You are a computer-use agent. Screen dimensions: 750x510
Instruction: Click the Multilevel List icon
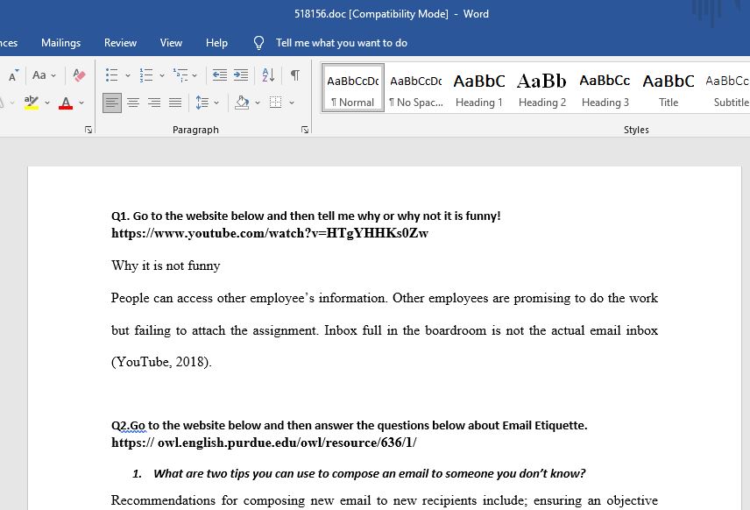point(180,75)
